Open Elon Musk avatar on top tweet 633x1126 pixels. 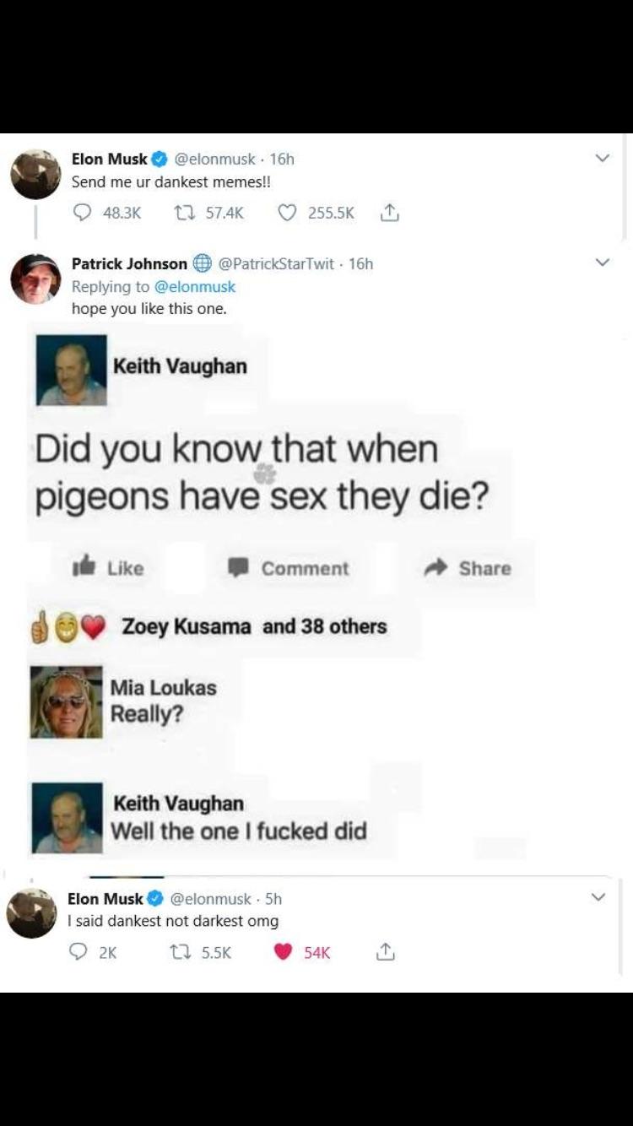35,175
